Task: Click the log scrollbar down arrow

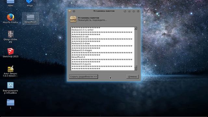Action: [136, 69]
